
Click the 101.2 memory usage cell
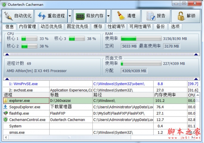pyautogui.click(x=170, y=101)
